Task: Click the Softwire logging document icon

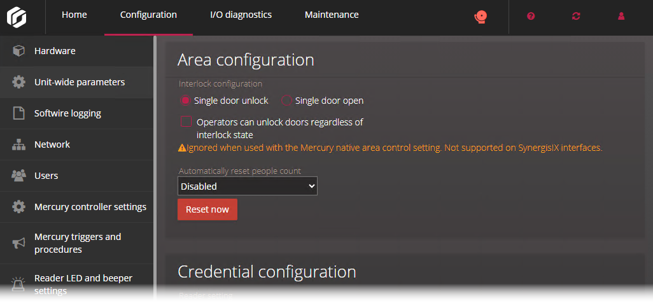Action: pyautogui.click(x=18, y=113)
